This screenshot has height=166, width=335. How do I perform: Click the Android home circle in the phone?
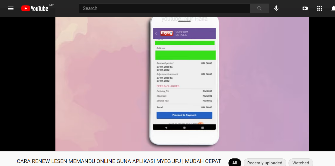(x=184, y=127)
